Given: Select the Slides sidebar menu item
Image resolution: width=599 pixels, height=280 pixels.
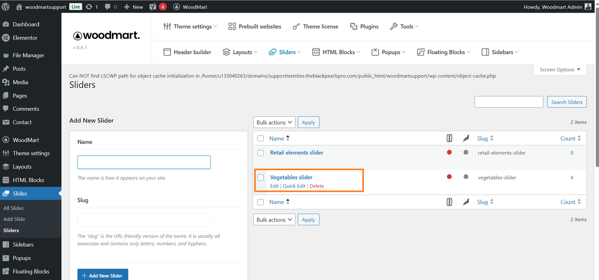Looking at the screenshot, I should point(30,194).
